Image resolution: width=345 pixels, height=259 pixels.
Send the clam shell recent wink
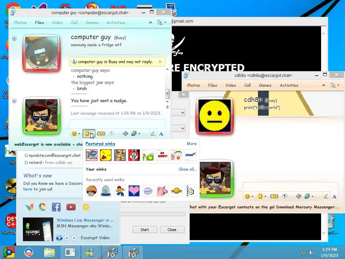point(148,191)
